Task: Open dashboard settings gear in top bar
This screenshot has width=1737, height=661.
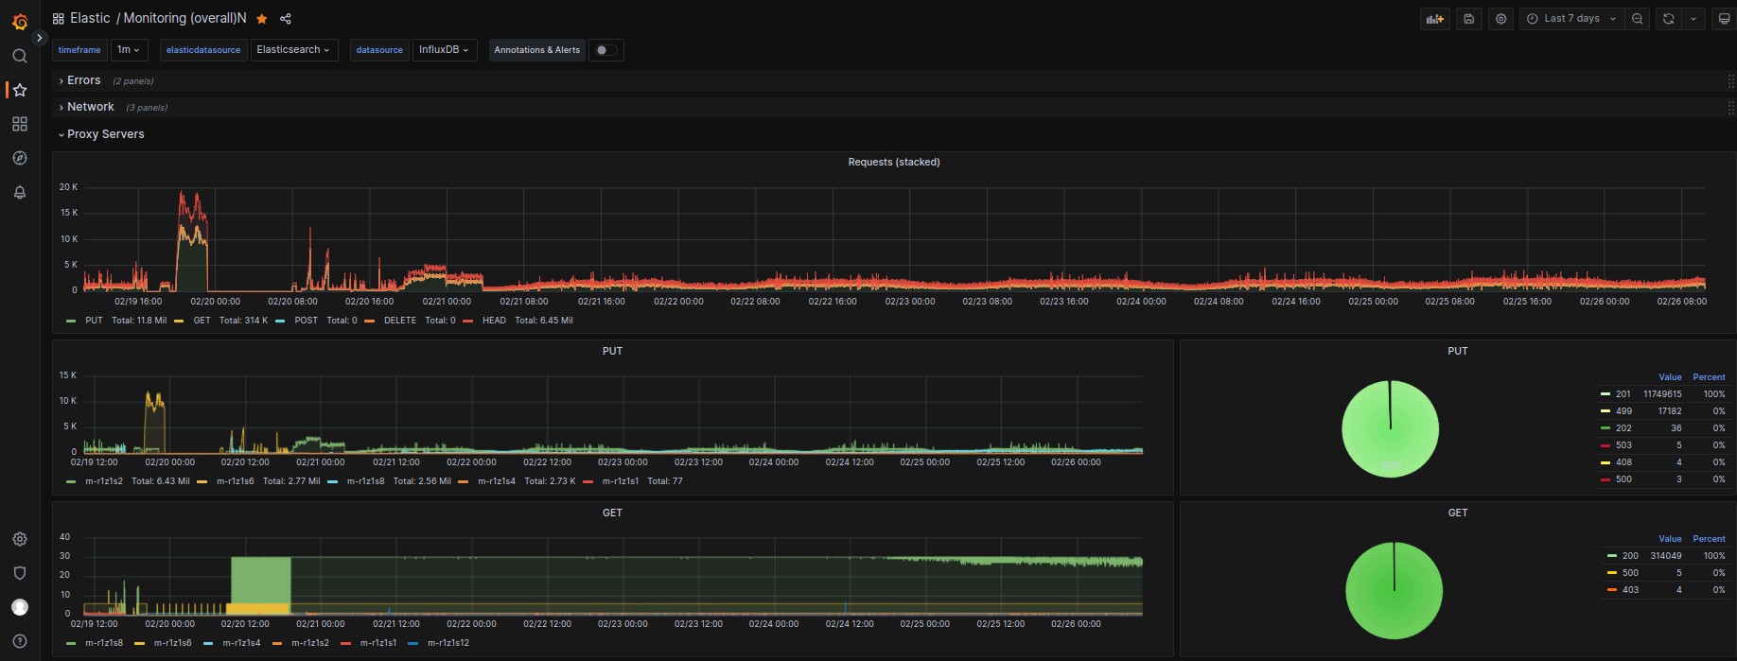Action: click(x=1500, y=19)
